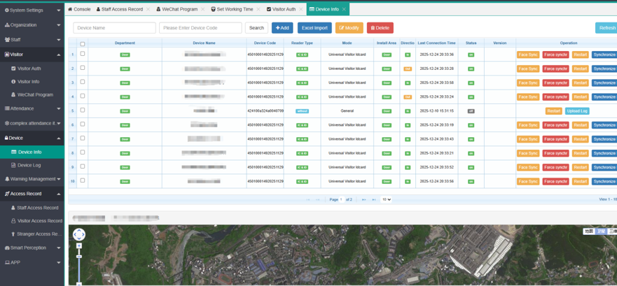Check the checkbox for row 5
617x286 pixels.
(x=83, y=110)
